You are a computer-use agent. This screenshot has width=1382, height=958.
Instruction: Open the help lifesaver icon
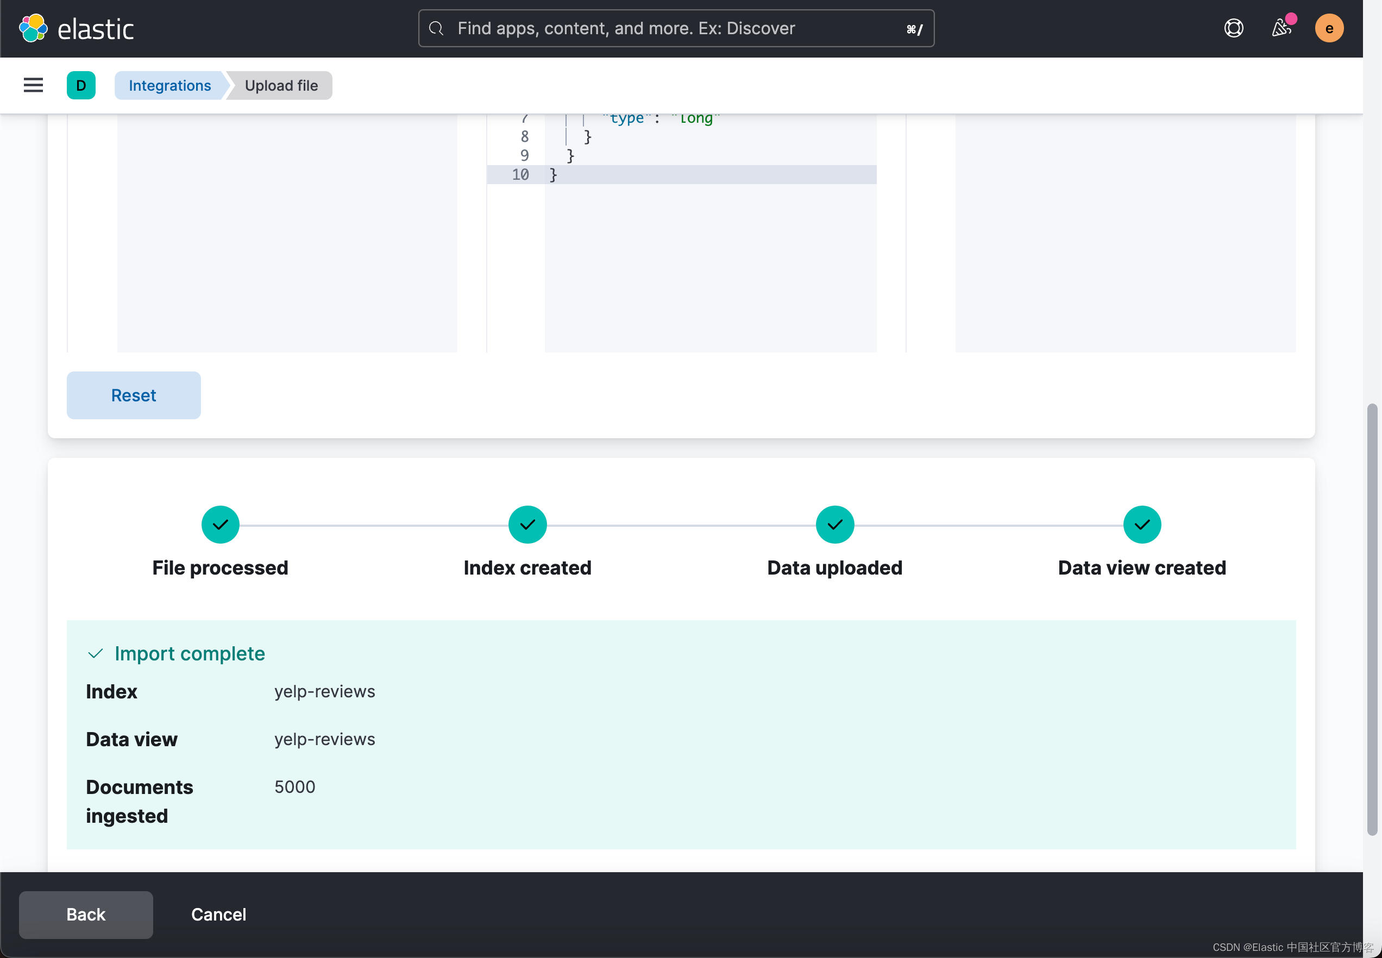pos(1233,28)
